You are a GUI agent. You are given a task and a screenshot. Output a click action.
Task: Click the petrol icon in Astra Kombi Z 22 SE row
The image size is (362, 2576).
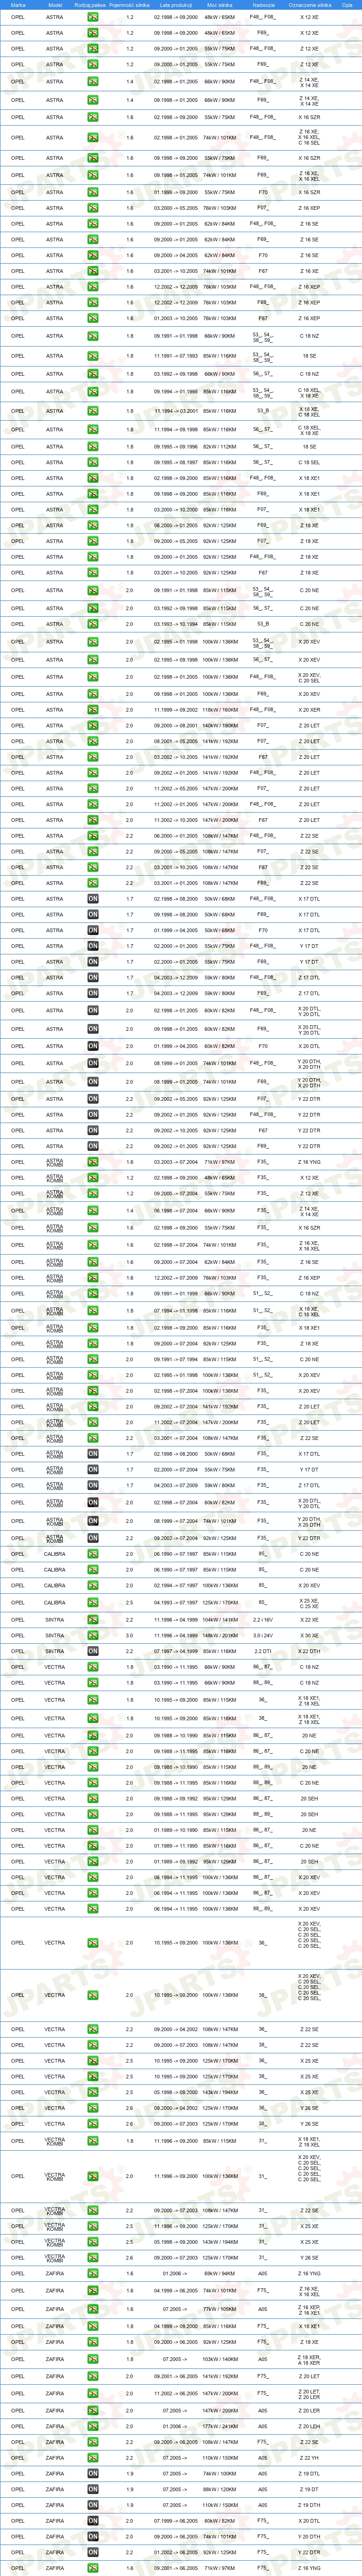tap(93, 1438)
